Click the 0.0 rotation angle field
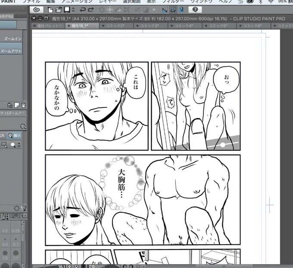Screen dimensions: 293x268 click(x=92, y=266)
